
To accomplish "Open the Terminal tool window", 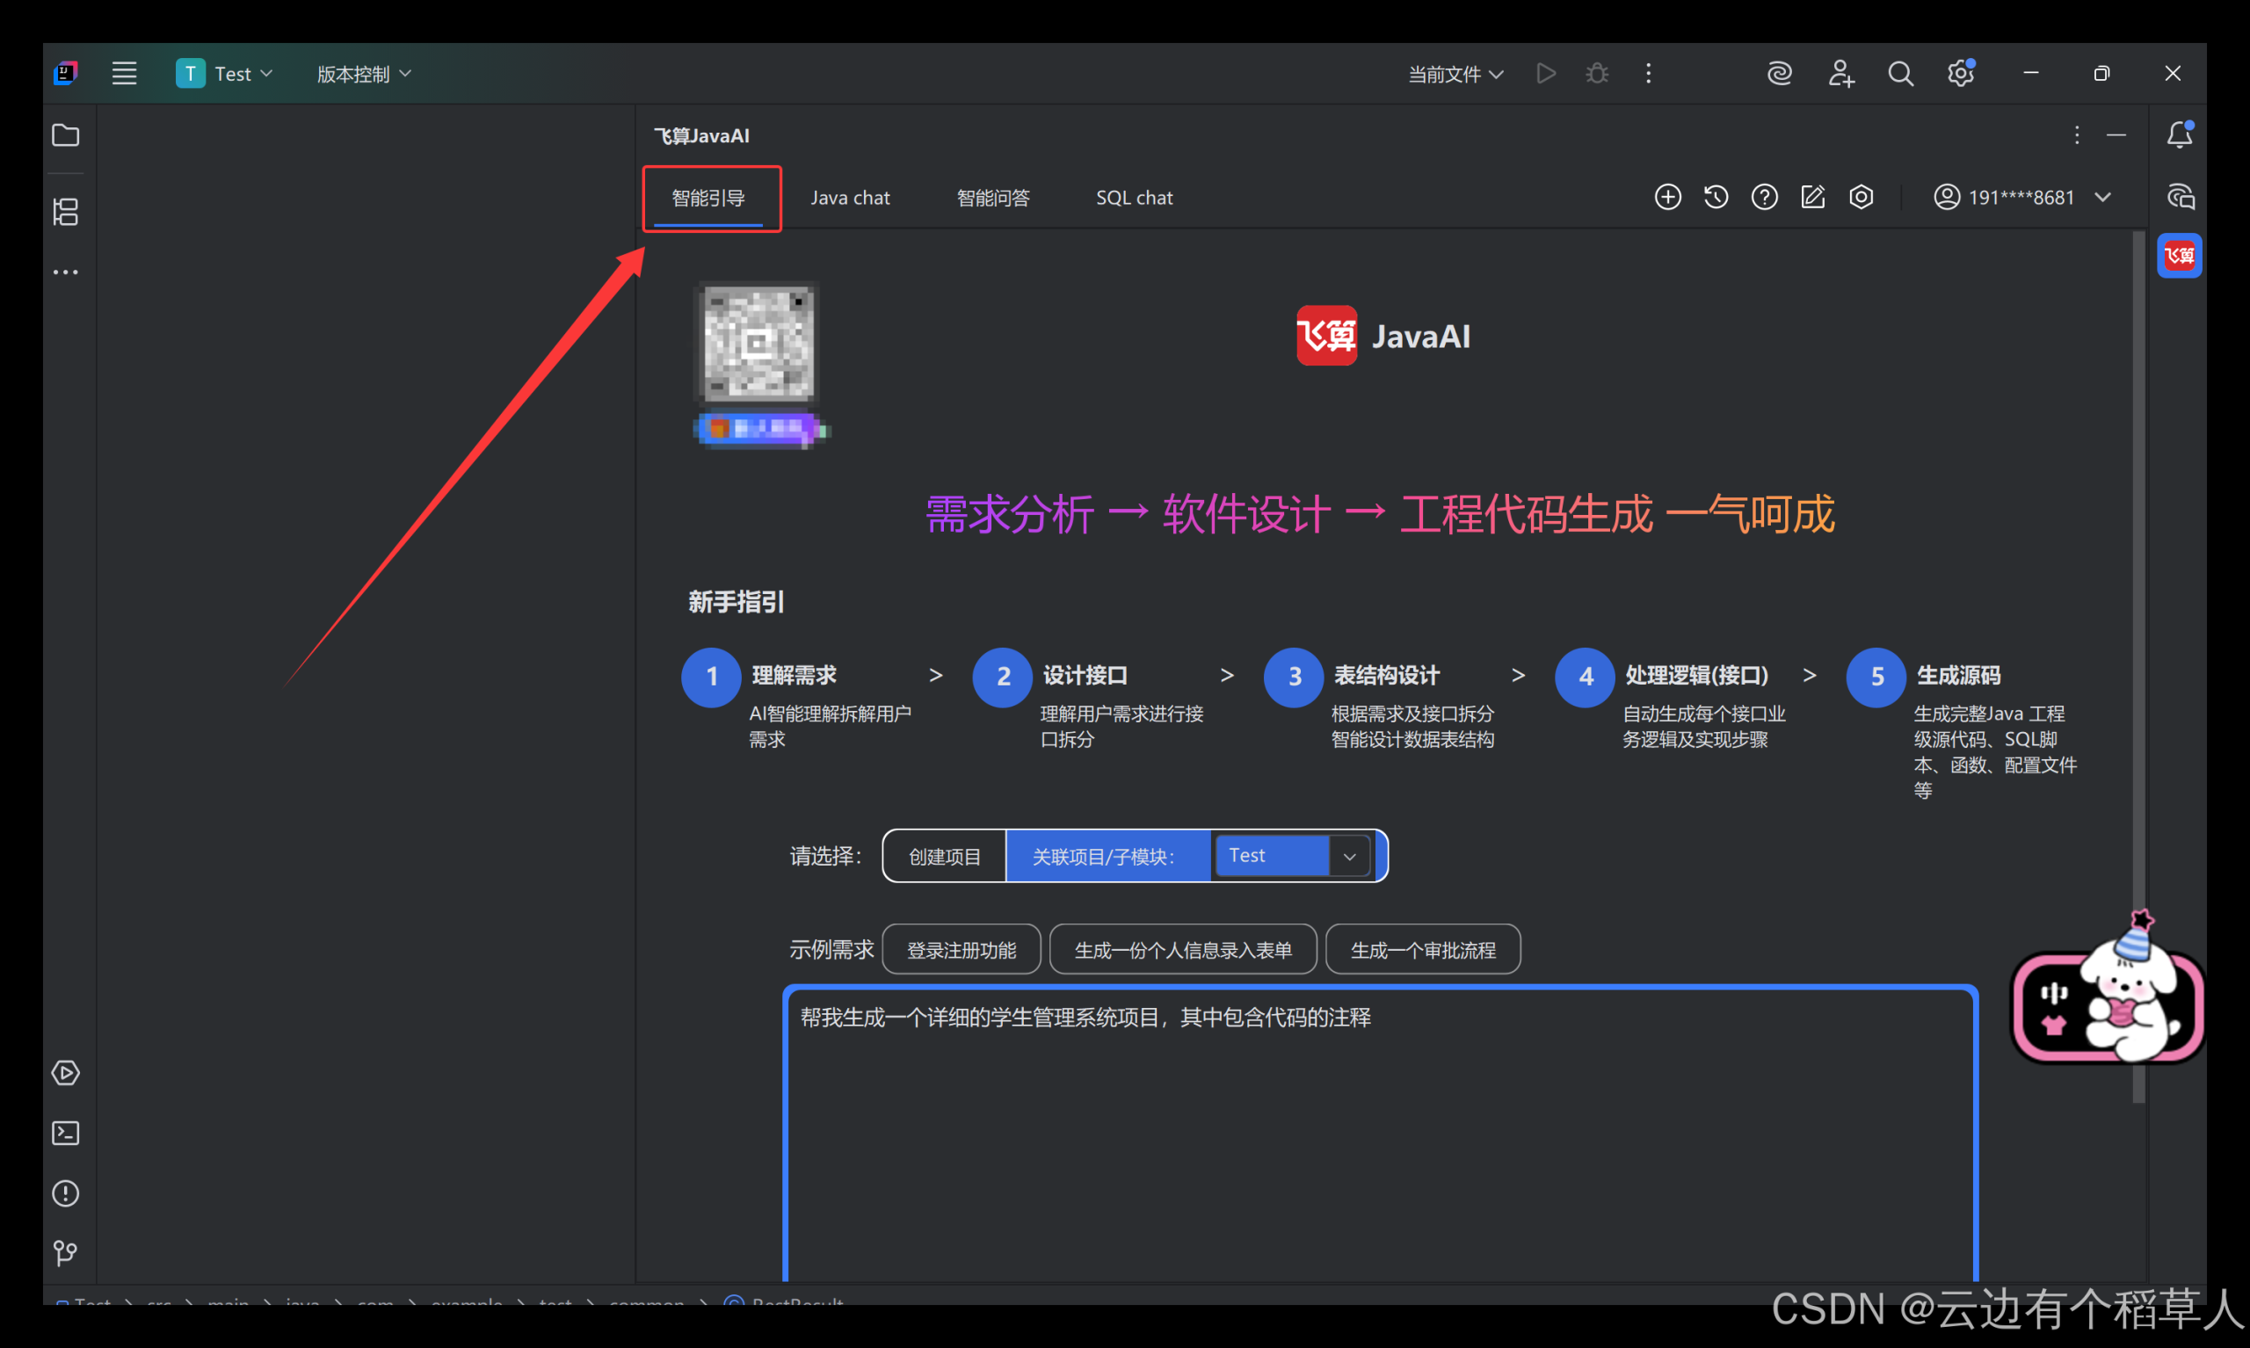I will tap(65, 1133).
